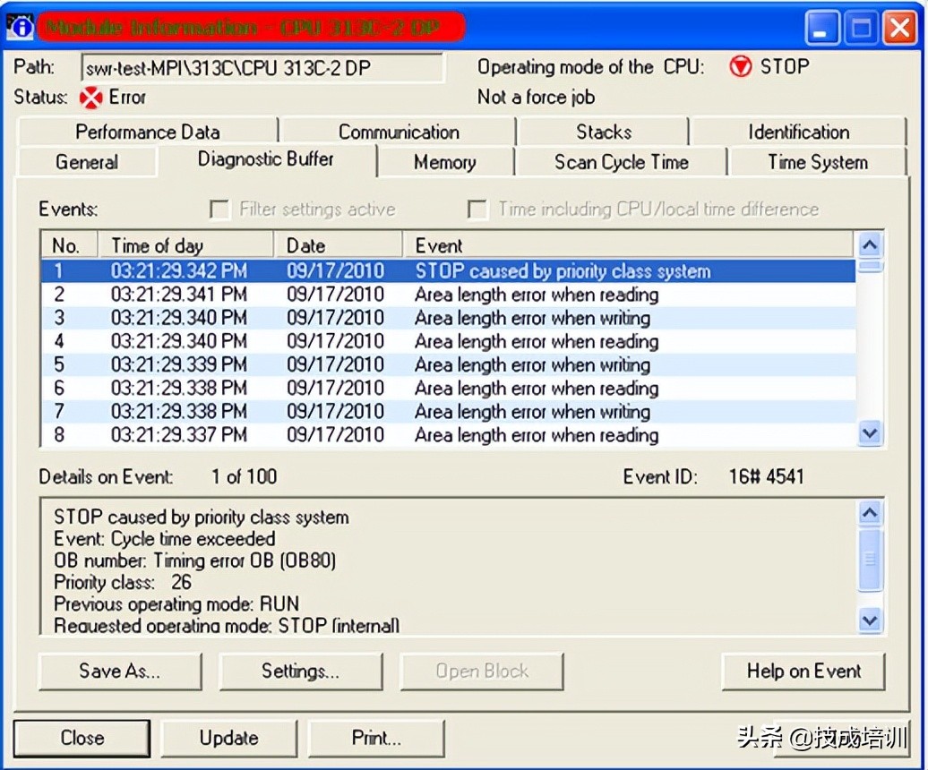Minimize the Module Information window

click(821, 30)
